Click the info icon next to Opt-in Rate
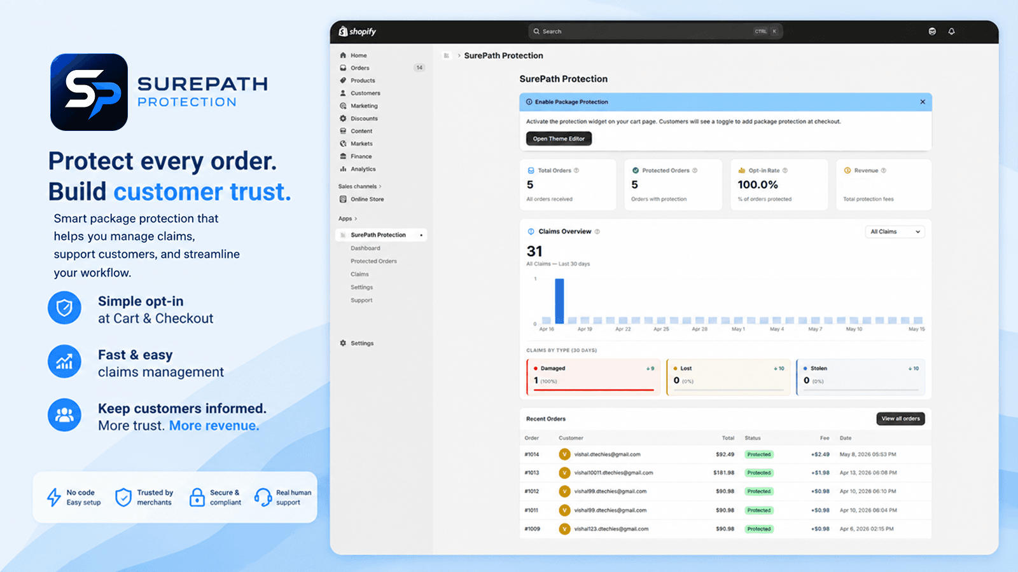Viewport: 1018px width, 572px height. 785,170
